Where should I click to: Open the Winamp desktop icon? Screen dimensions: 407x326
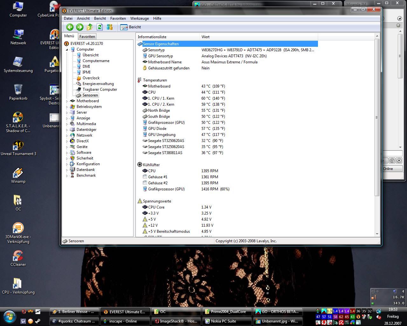point(18,176)
